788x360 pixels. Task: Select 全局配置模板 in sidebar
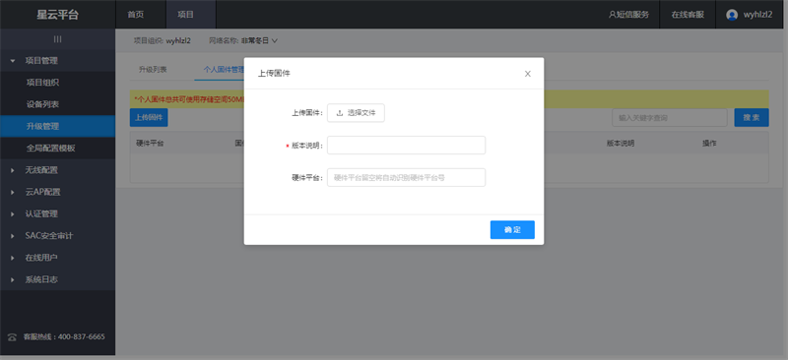58,149
